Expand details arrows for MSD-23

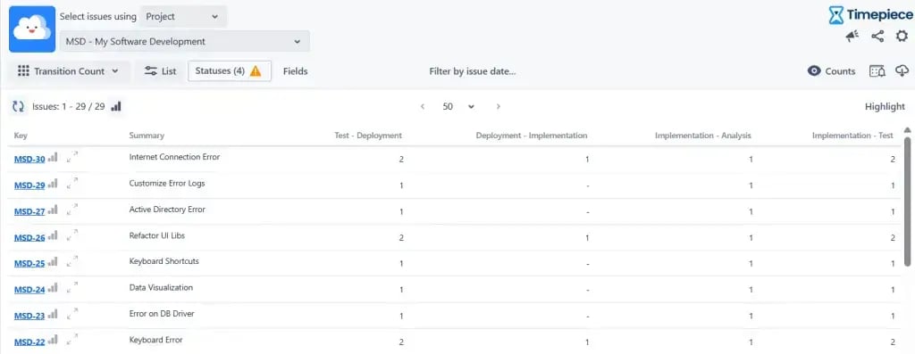coord(72,314)
